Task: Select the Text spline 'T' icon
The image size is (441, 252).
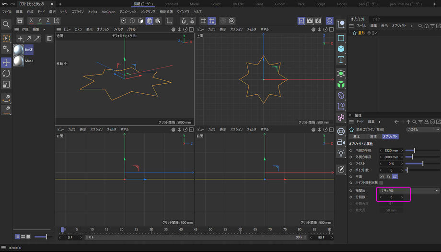Action: (341, 60)
